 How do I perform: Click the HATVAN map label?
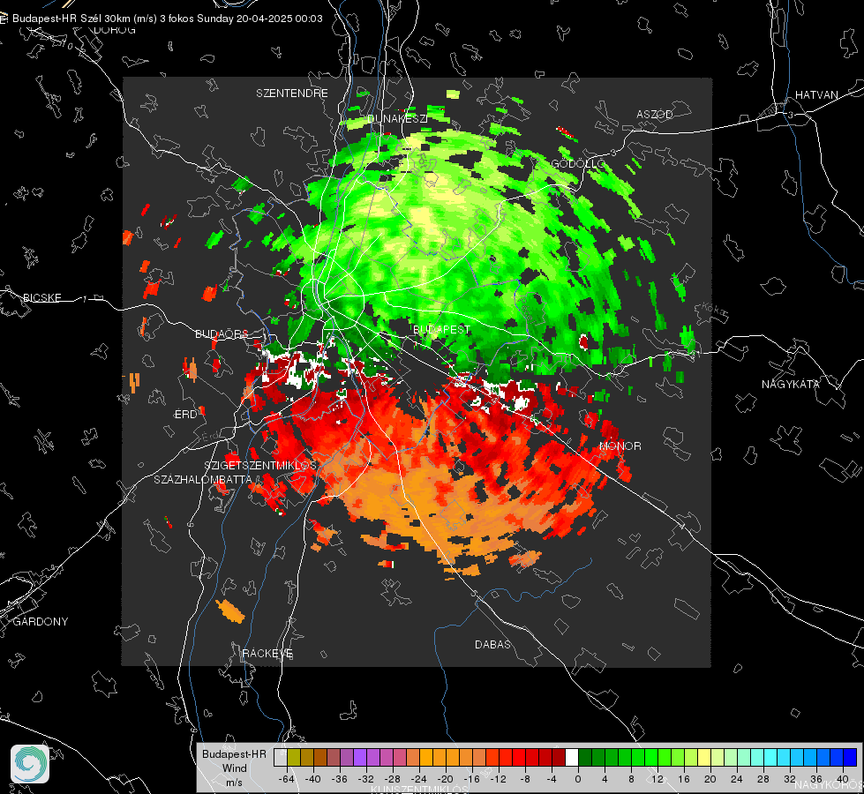click(x=816, y=94)
